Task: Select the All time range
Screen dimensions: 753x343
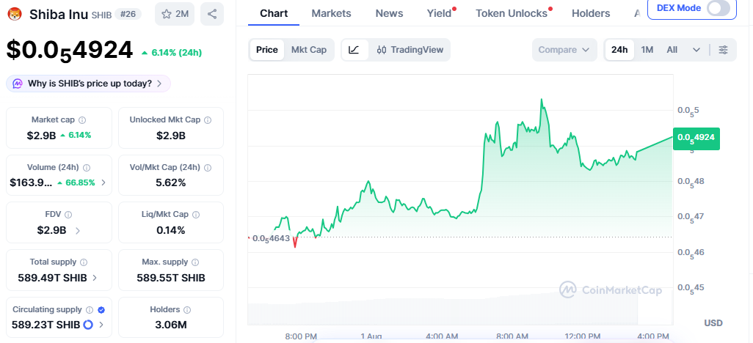Action: (x=672, y=50)
